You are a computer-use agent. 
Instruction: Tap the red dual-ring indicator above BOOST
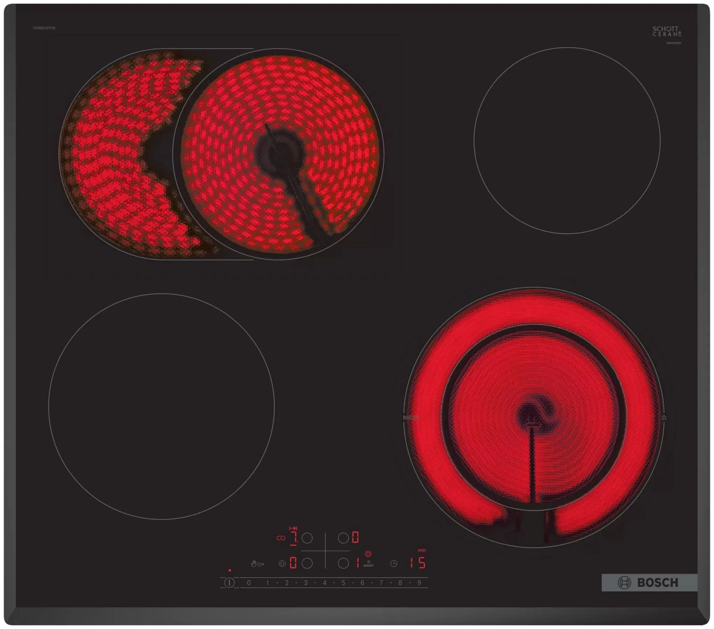(x=368, y=554)
